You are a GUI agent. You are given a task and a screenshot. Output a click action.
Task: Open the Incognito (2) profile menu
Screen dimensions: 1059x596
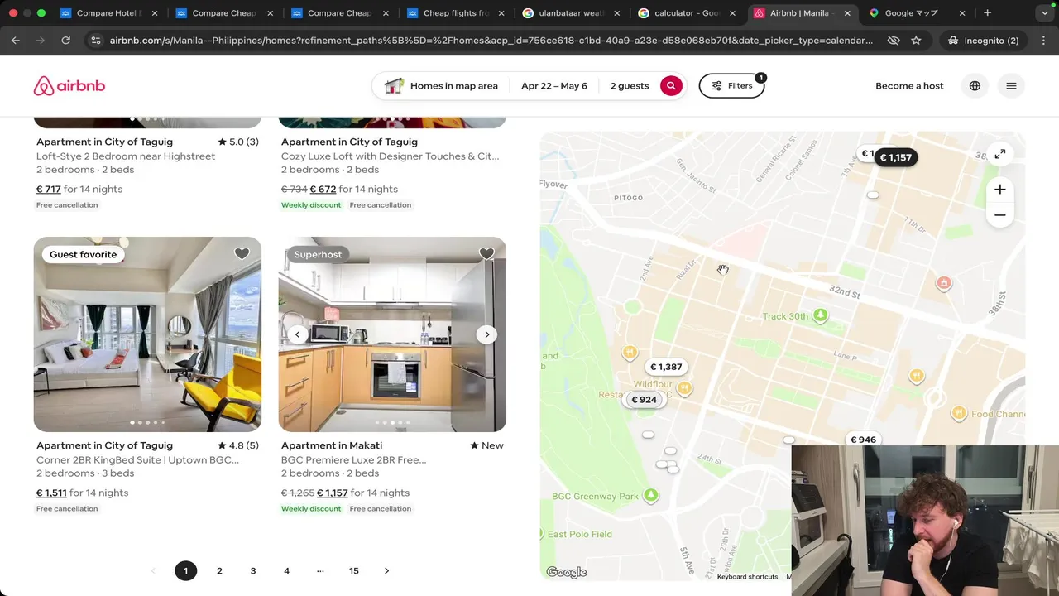tap(983, 40)
